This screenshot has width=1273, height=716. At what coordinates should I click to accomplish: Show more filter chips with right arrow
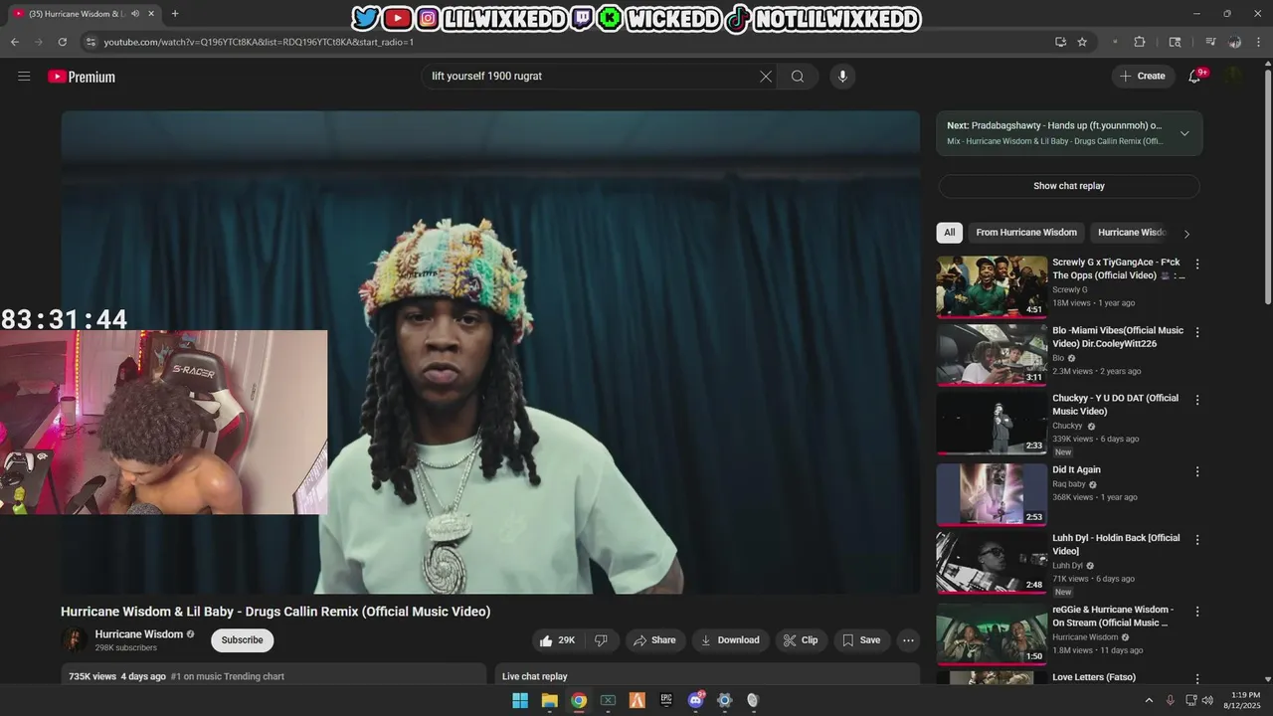pos(1186,234)
